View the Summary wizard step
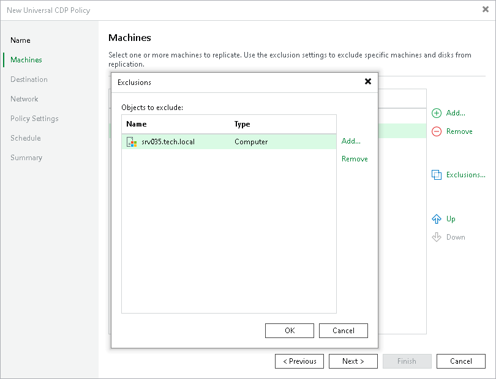Screen dimensions: 496x379 coord(26,158)
